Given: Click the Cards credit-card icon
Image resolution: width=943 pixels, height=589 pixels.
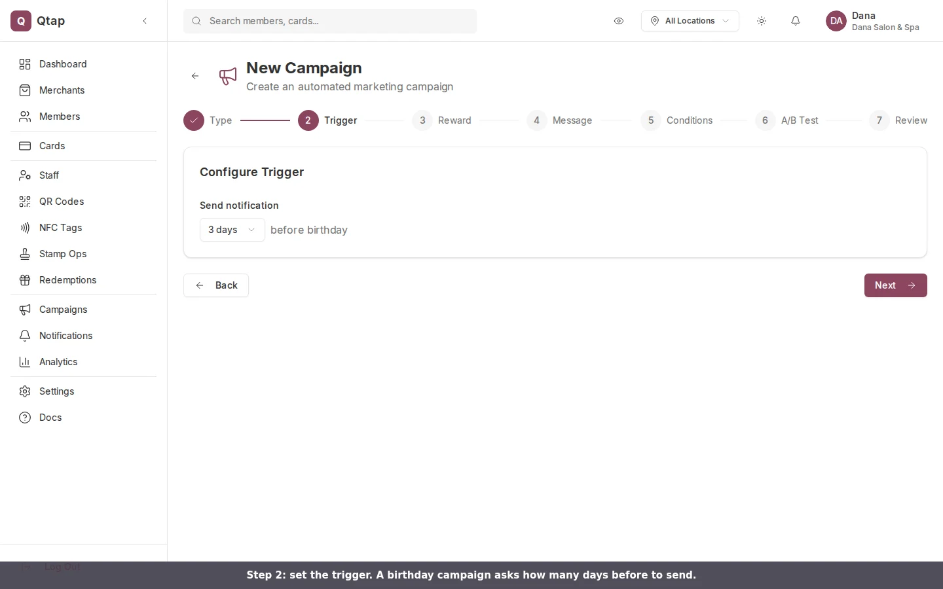Looking at the screenshot, I should pyautogui.click(x=25, y=146).
